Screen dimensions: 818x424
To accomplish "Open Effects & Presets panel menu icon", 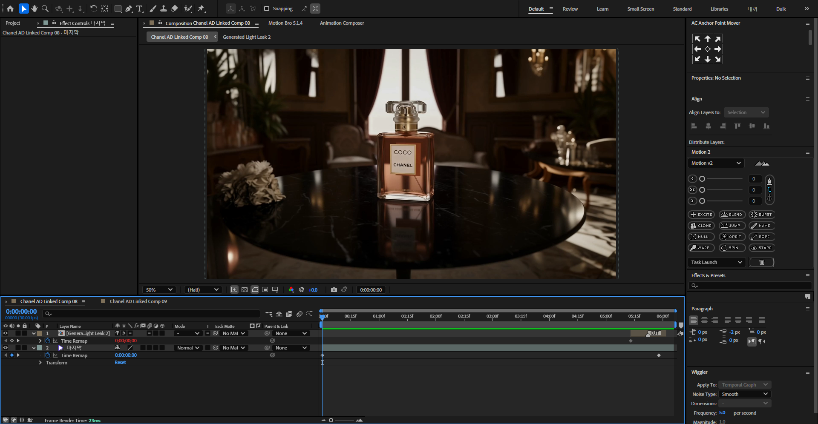I will [x=807, y=275].
